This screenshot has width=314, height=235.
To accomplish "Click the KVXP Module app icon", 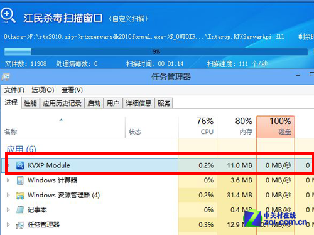I will click(x=20, y=165).
